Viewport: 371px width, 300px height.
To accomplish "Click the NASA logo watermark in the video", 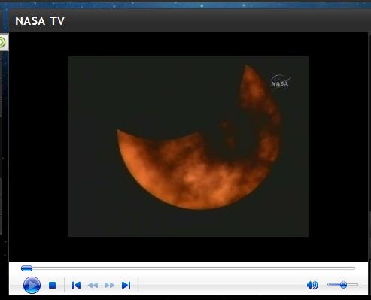I will pos(281,82).
